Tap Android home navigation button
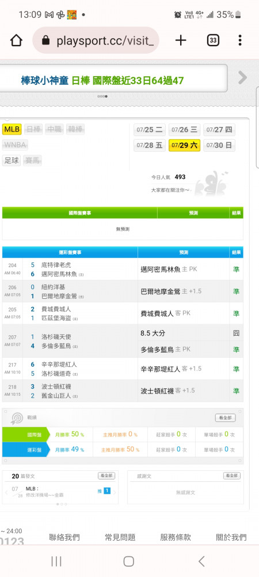 pos(129,561)
